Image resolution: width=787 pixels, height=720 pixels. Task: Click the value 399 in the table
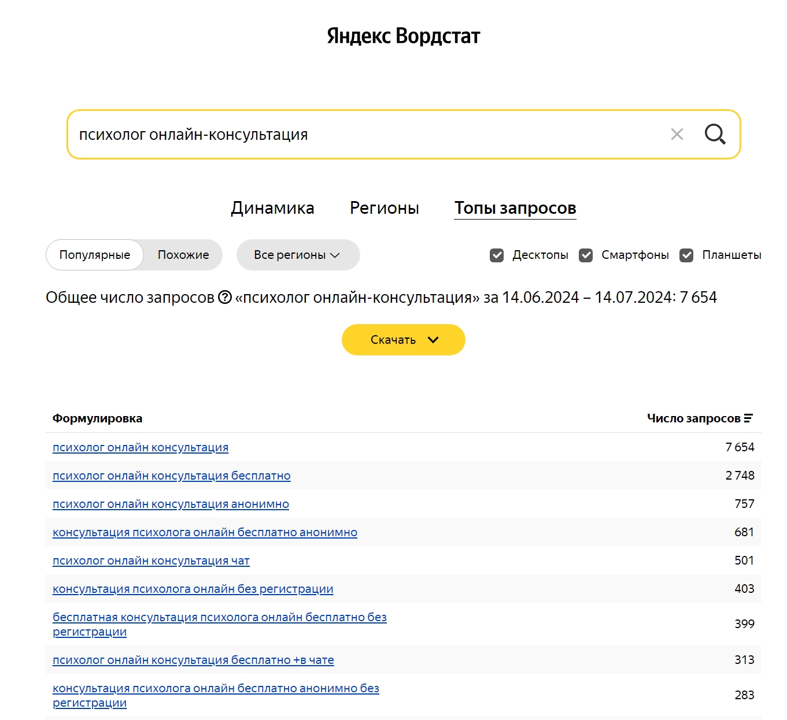pyautogui.click(x=744, y=624)
